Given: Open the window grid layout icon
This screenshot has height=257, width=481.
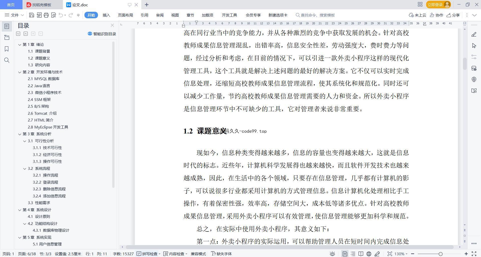Looking at the screenshot, I should 420,5.
